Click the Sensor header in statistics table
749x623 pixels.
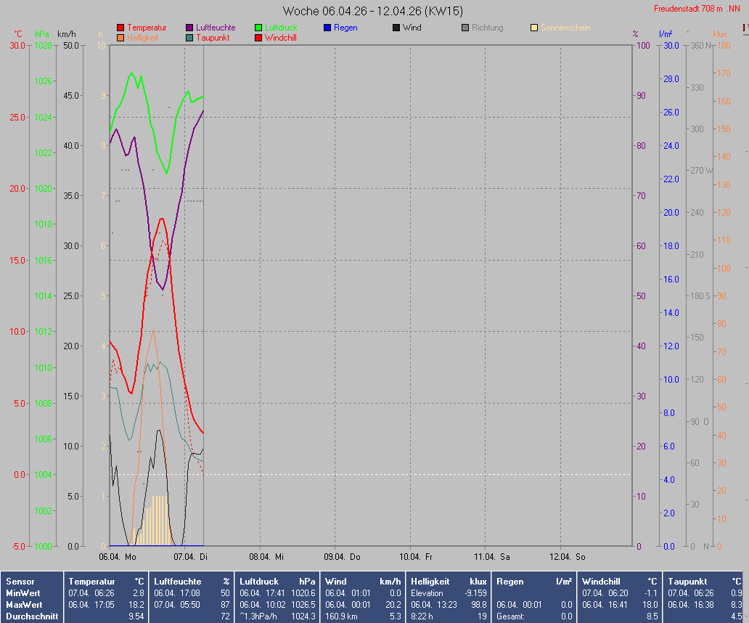[19, 582]
